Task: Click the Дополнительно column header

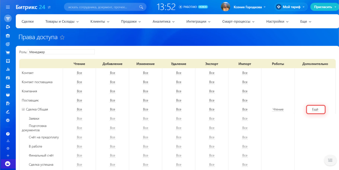Action: (x=315, y=64)
